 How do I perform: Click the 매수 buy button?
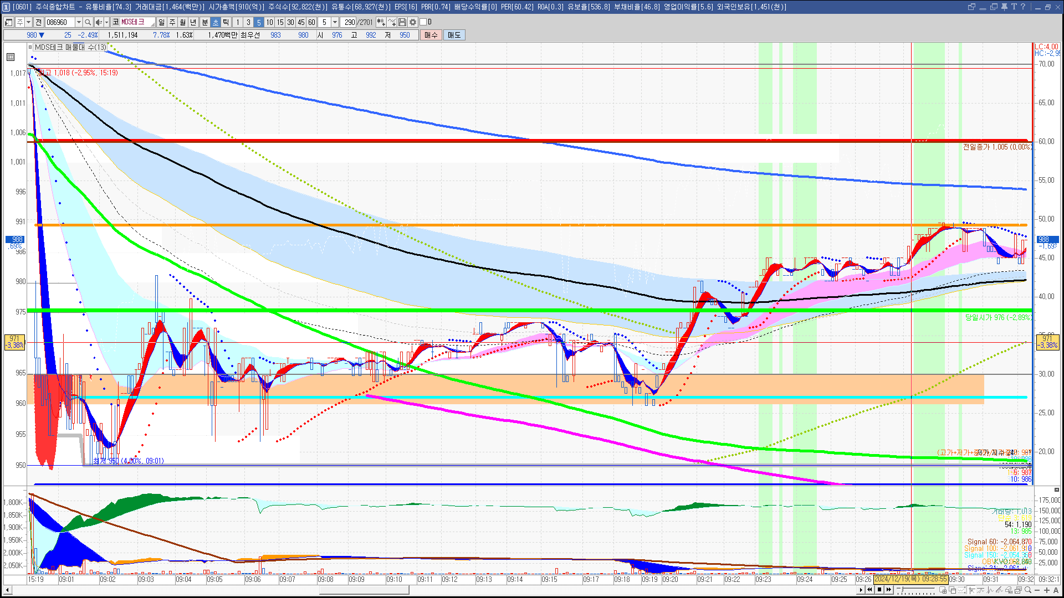click(x=431, y=35)
